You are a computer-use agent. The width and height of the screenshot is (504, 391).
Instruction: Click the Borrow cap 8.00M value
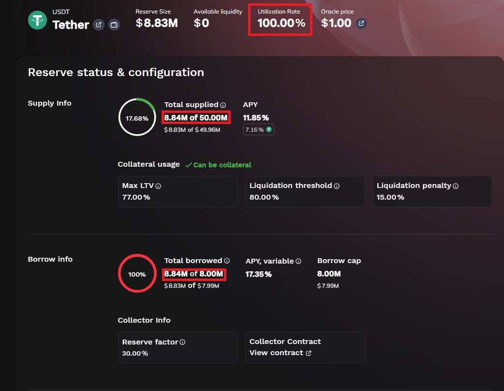tap(329, 274)
